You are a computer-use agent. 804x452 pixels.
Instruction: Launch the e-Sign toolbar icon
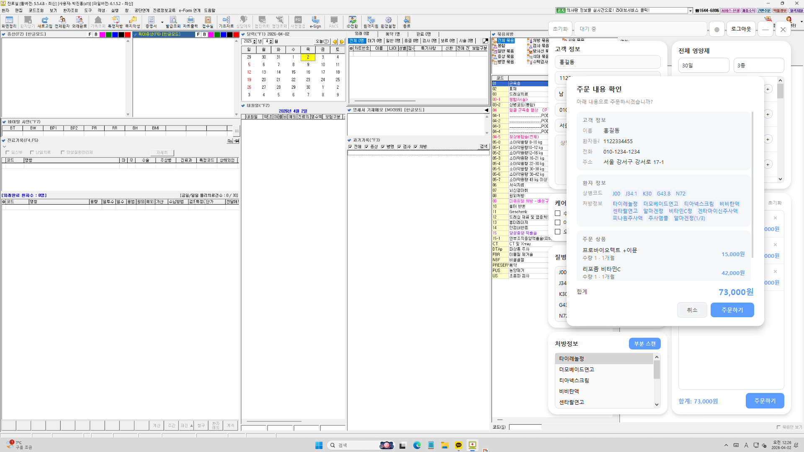coord(315,22)
